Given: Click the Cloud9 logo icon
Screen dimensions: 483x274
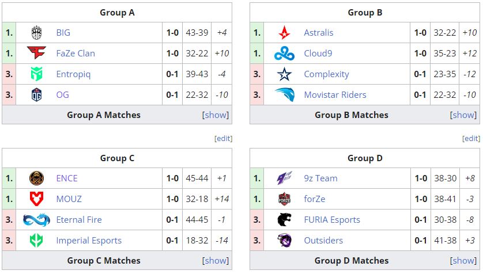Looking at the screenshot, I should [x=284, y=54].
